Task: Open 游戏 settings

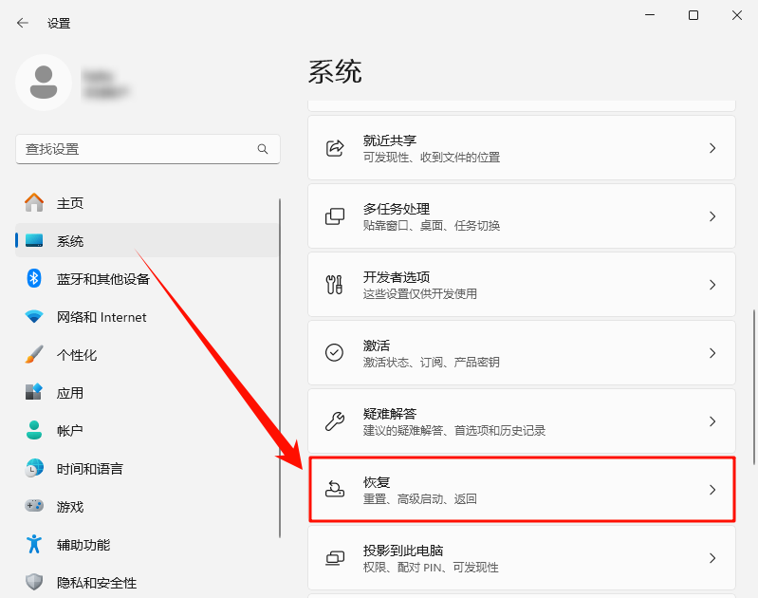Action: pos(147,507)
